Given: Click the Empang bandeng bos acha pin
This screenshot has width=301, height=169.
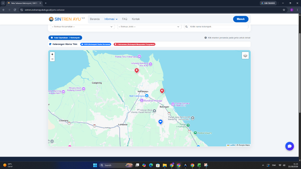Looking at the screenshot, I should pyautogui.click(x=150, y=64).
